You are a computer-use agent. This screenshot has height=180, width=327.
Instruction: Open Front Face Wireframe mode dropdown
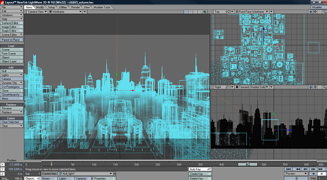point(252,12)
